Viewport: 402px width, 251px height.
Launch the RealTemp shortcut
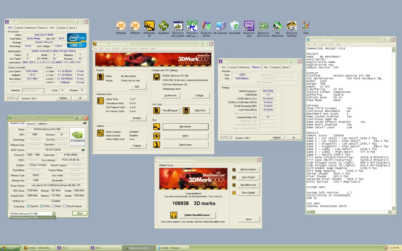click(291, 26)
